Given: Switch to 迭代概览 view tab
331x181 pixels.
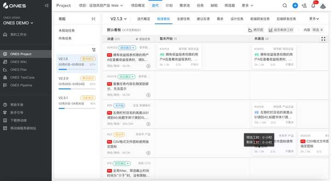Looking at the screenshot, I should pos(143,19).
